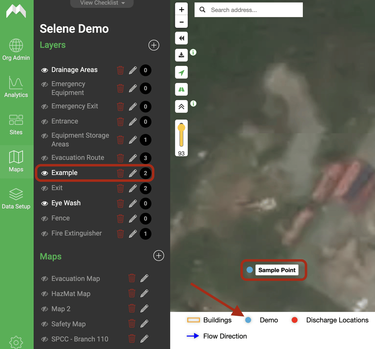Collapse the layers panel with double-left arrow
This screenshot has height=349, width=375.
click(181, 38)
